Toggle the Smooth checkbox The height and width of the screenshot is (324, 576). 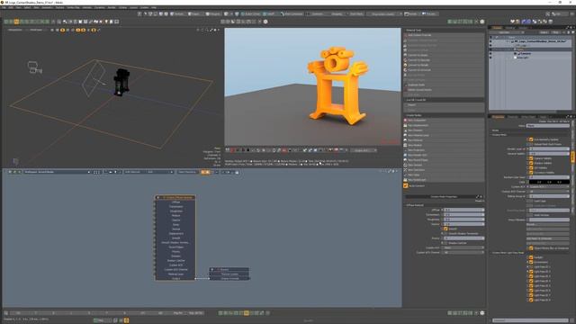[445, 229]
